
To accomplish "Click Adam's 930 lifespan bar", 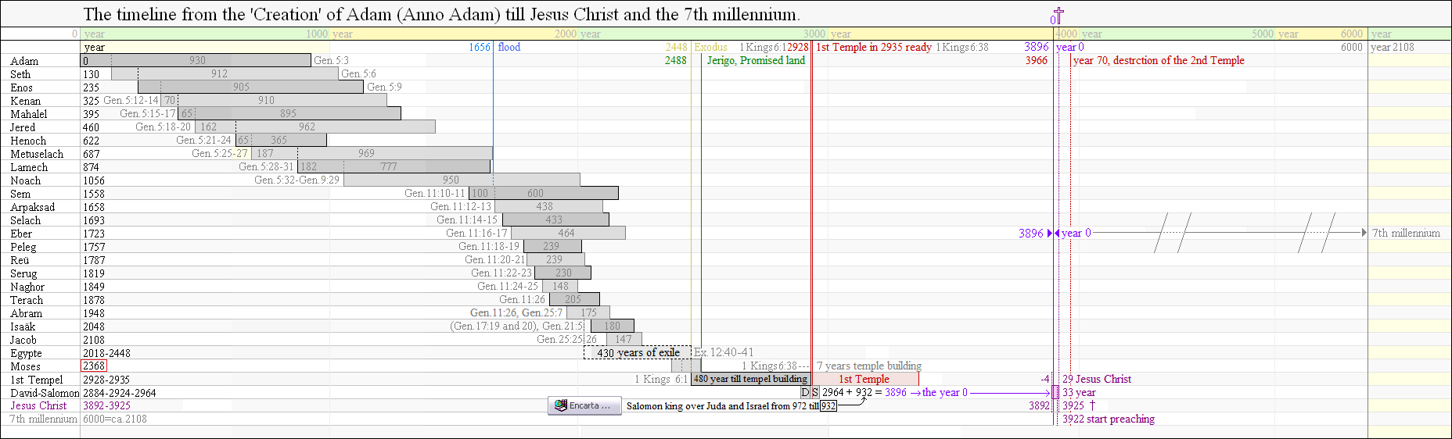I will coord(197,60).
